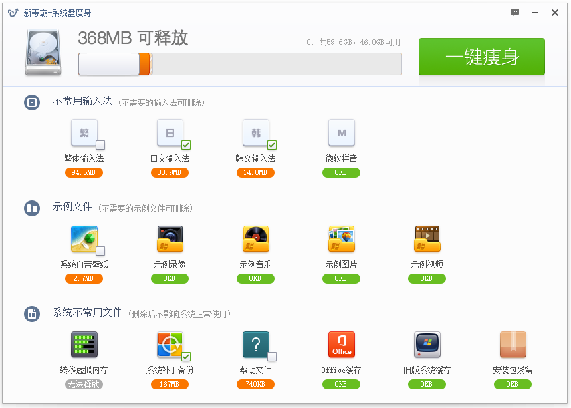Open the feedback chat icon in title bar
This screenshot has height=408, width=571.
(x=514, y=13)
